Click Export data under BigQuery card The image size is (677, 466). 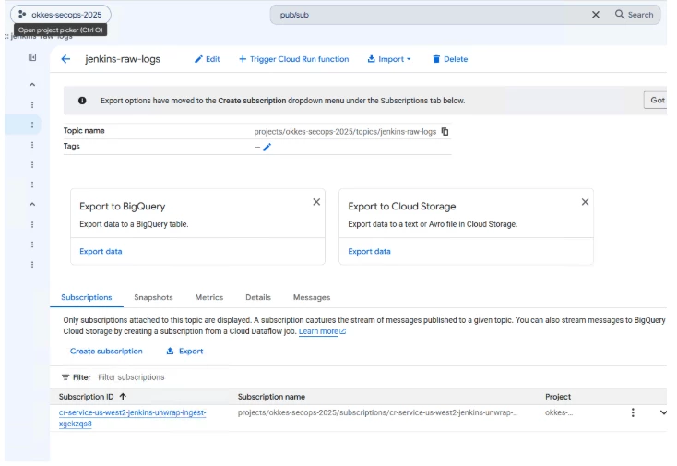[101, 251]
